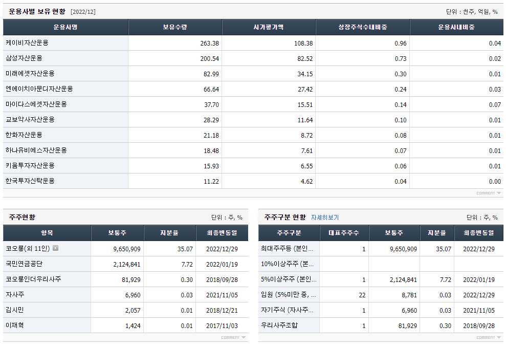Screen dimensions: 506x348
Task: Select 케이비자산운용 row name
Action: 27,42
